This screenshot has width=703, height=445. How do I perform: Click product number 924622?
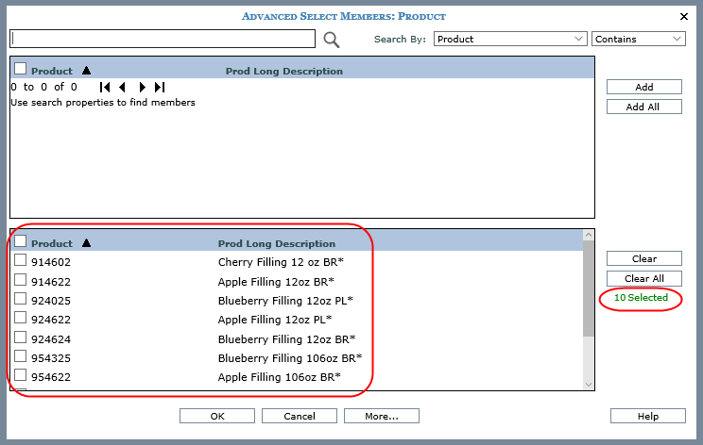coord(51,320)
